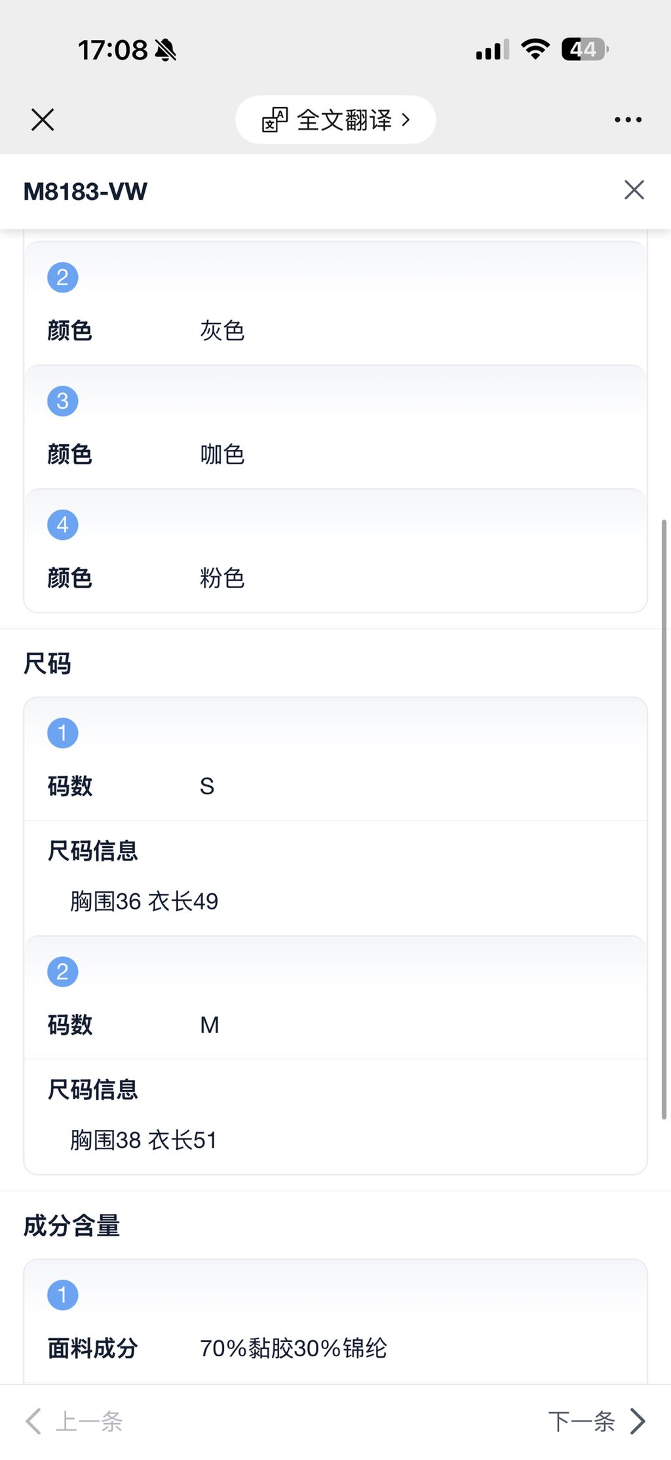Tap the number 3 badge above 咖色

tap(63, 401)
